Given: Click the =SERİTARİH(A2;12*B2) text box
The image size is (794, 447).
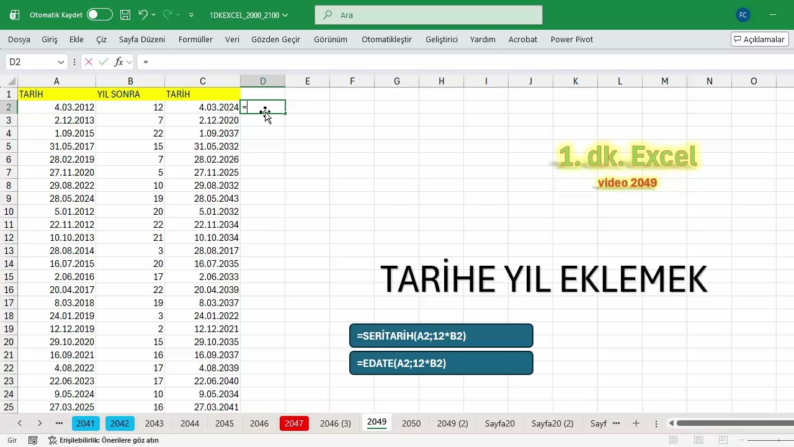Looking at the screenshot, I should click(x=441, y=336).
